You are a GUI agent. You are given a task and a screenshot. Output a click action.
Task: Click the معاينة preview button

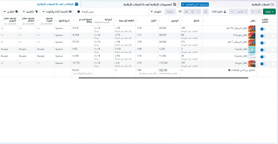pos(170,12)
